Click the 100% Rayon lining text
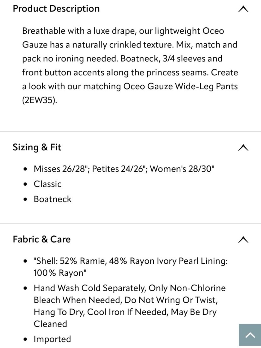The height and width of the screenshot is (348, 261). point(60,273)
